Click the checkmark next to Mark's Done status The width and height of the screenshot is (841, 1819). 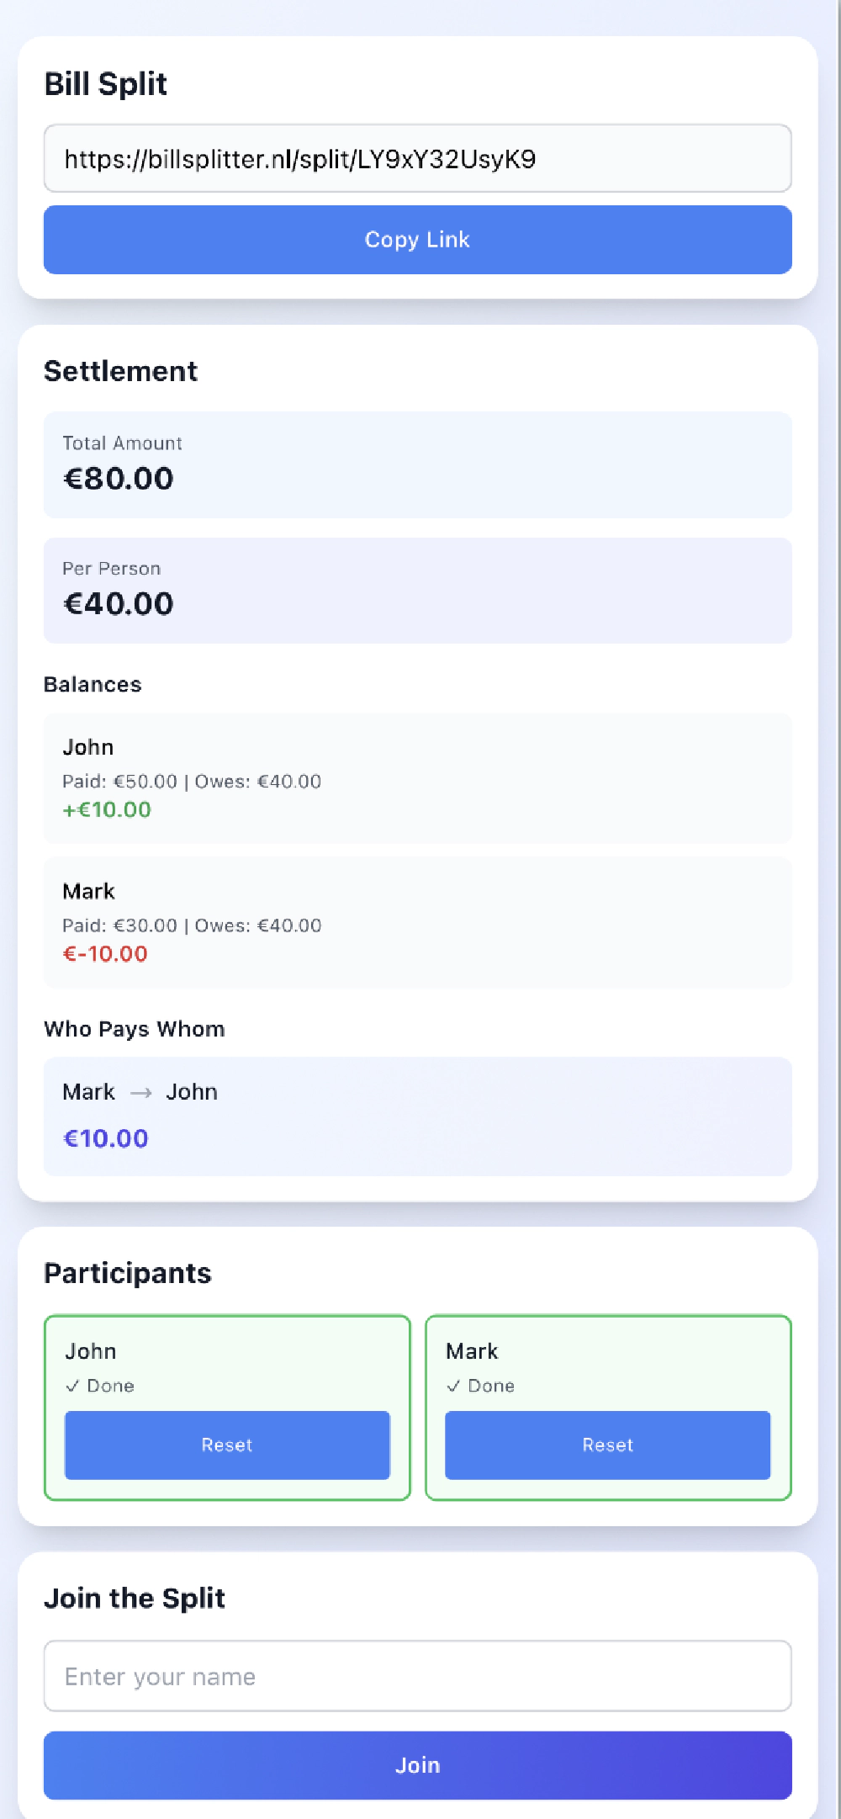tap(455, 1386)
